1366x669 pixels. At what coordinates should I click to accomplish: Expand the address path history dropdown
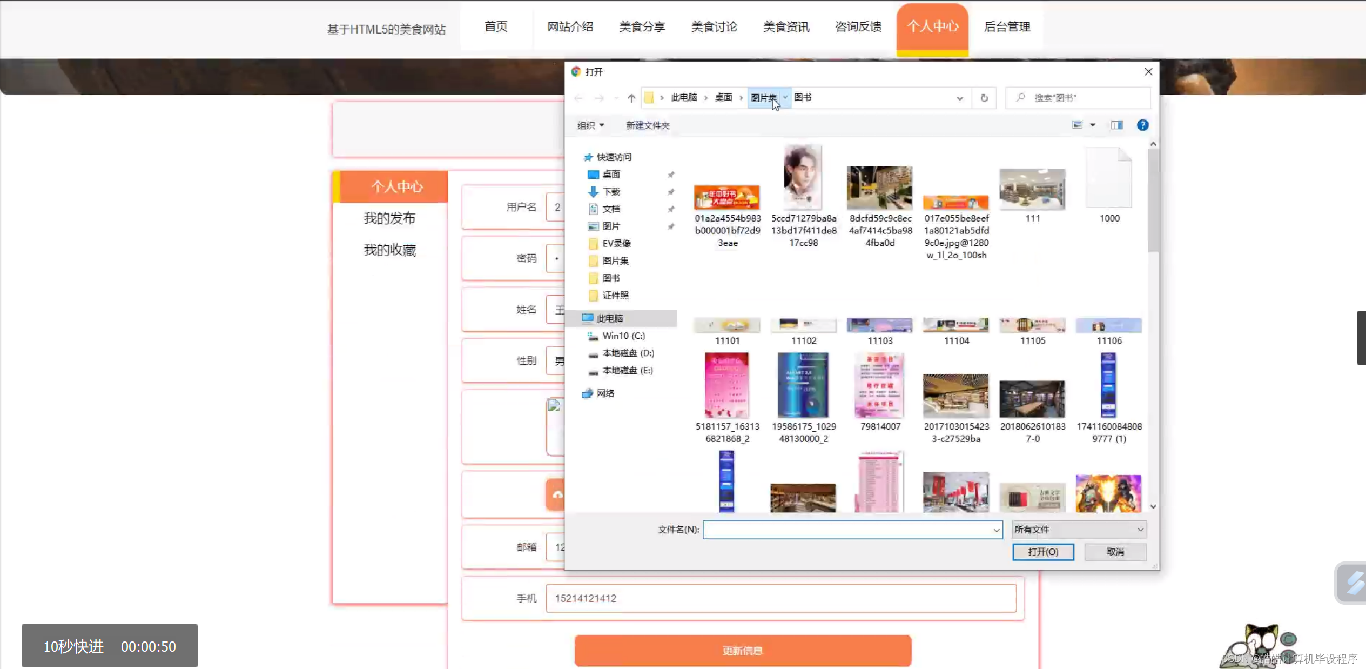pos(959,98)
